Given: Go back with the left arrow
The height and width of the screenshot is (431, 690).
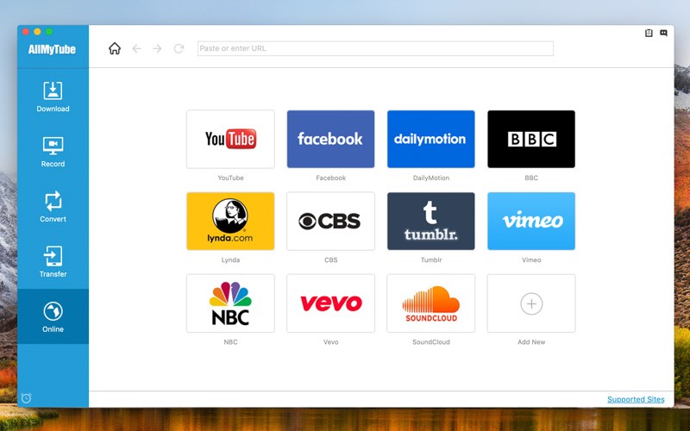Looking at the screenshot, I should (x=137, y=48).
